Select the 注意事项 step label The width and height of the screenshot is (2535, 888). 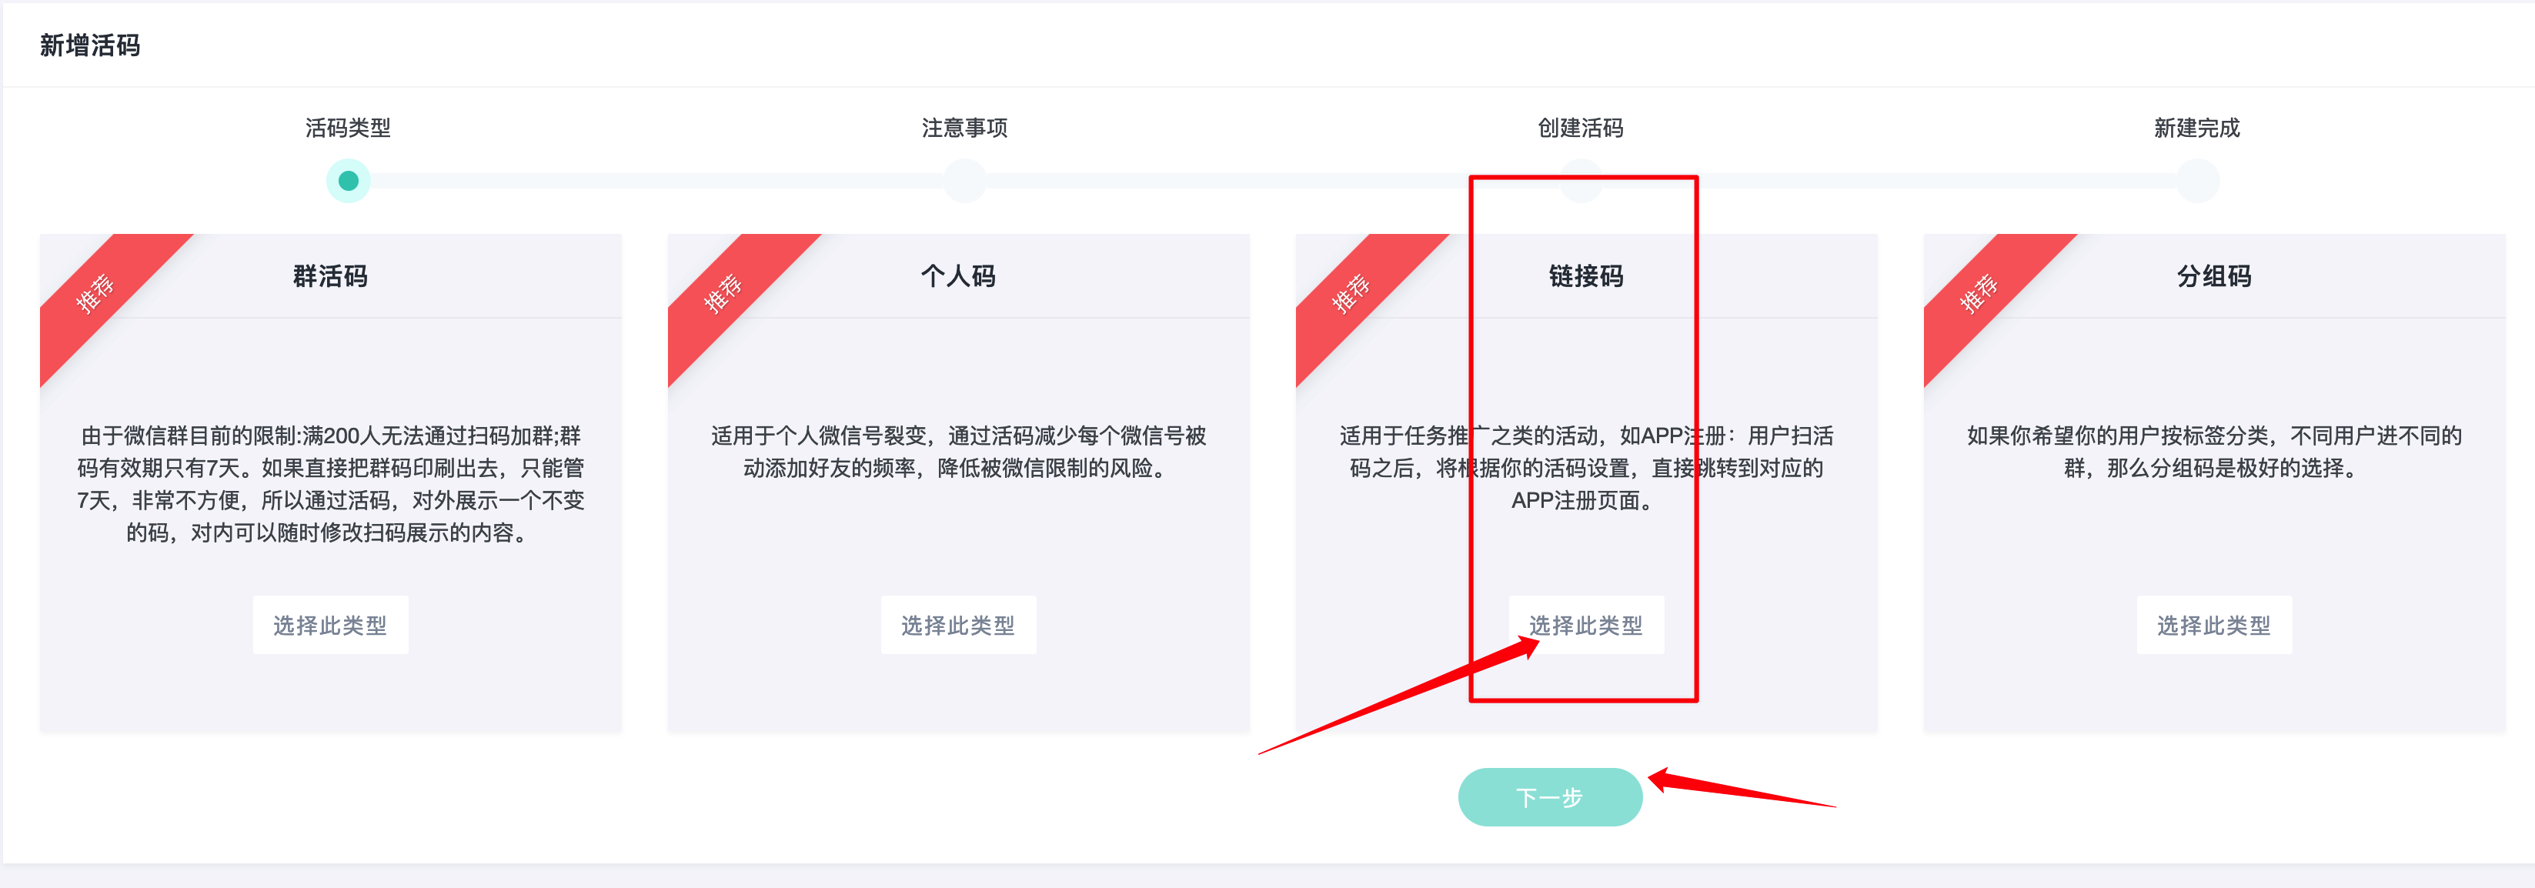(964, 128)
